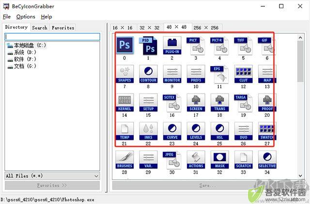The width and height of the screenshot is (310, 204).
Task: Open the All Files (*.*) filter dropdown
Action: [52, 176]
